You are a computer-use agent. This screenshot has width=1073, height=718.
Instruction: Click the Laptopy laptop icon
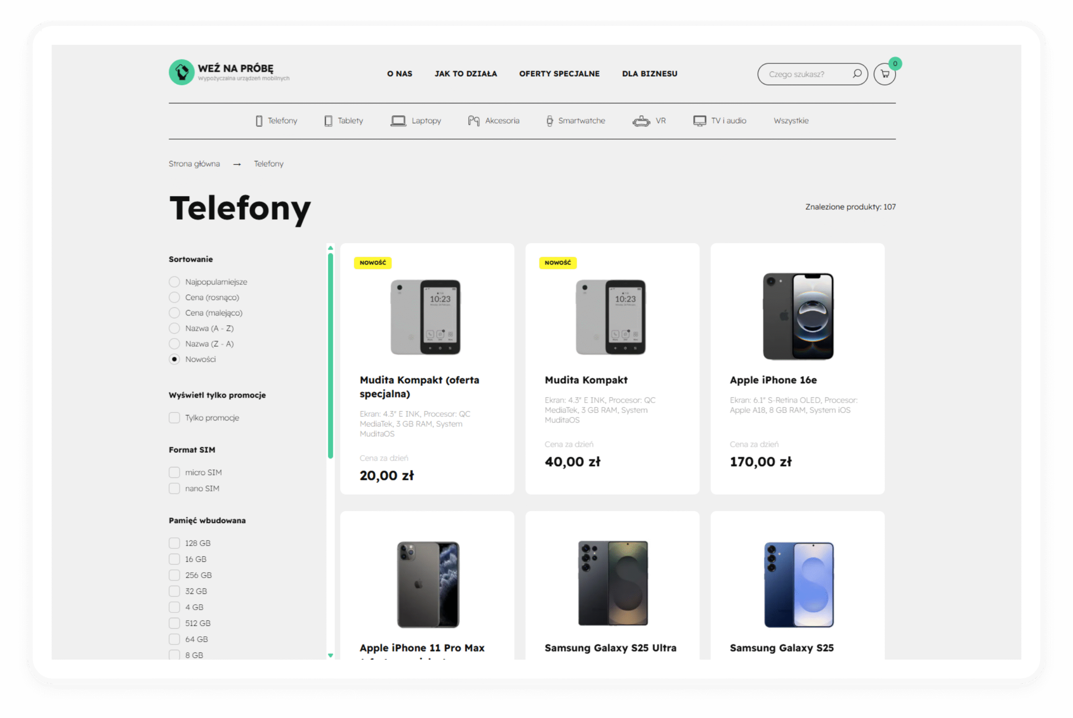(398, 121)
